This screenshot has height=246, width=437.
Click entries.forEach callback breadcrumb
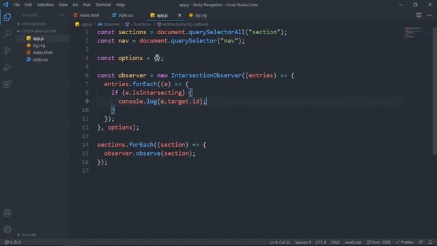point(185,25)
